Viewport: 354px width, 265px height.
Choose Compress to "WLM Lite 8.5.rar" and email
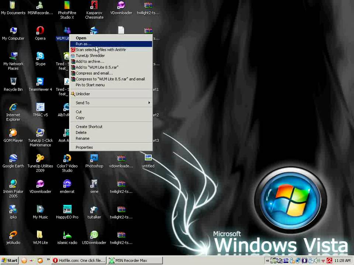[111, 79]
